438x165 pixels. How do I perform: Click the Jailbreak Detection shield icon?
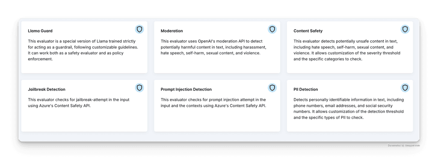coord(139,88)
